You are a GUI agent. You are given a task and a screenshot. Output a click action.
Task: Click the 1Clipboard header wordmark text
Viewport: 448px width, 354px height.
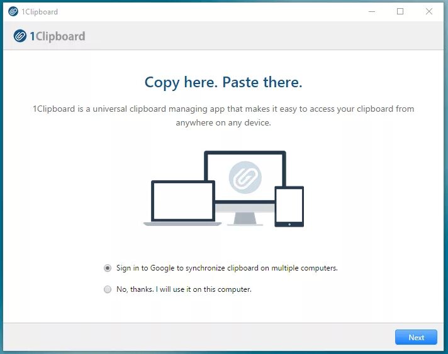(57, 36)
